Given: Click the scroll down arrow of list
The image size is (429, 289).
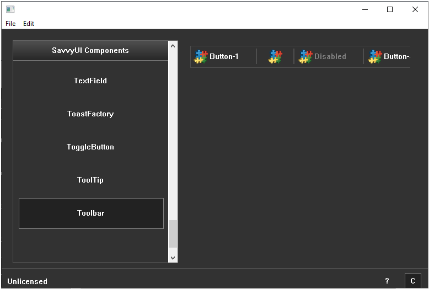Looking at the screenshot, I should point(173,258).
